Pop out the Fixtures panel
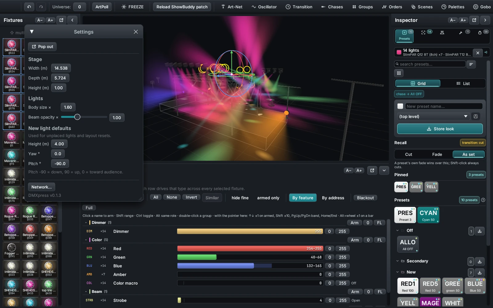This screenshot has width=493, height=308. pos(61,20)
